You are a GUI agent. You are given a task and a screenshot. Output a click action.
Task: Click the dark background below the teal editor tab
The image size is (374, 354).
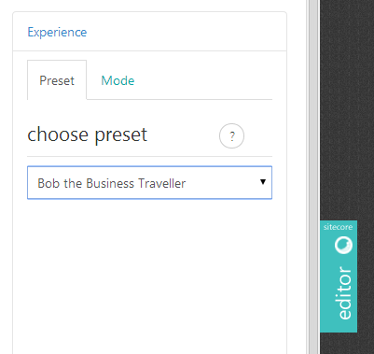point(347,343)
